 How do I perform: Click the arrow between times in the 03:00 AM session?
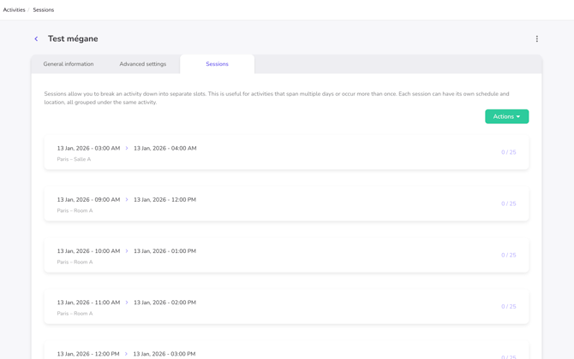127,149
